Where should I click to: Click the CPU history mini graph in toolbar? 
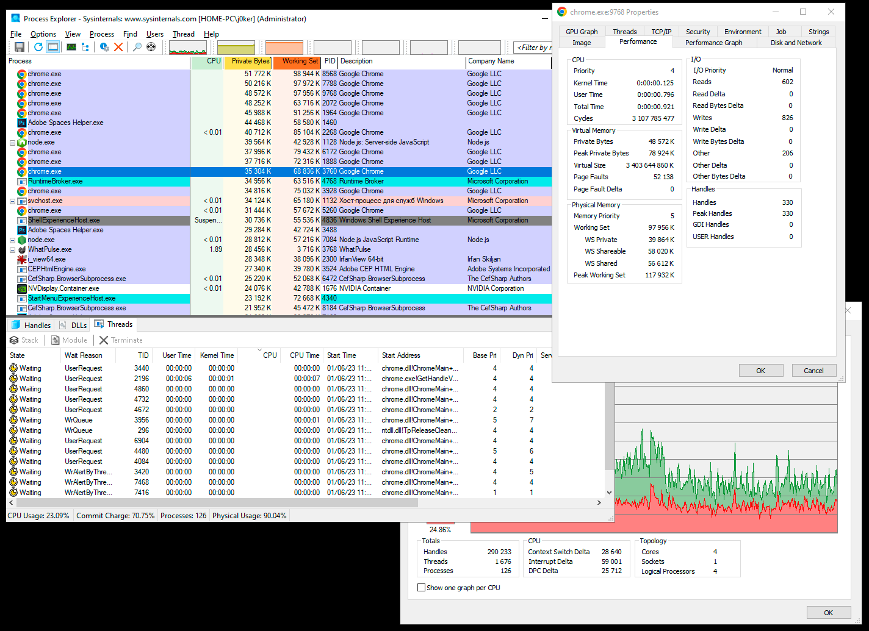(188, 48)
